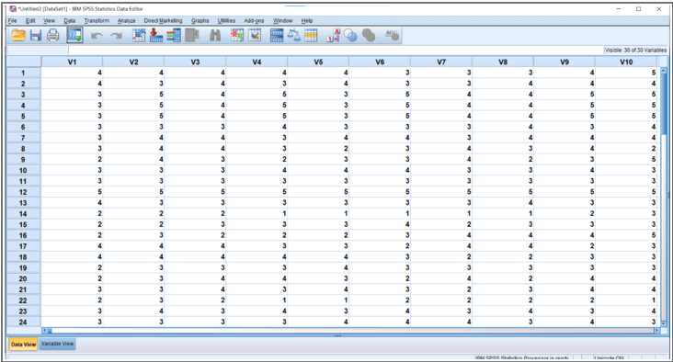Open the Direct Marketing menu
This screenshot has width=673, height=362.
point(163,20)
